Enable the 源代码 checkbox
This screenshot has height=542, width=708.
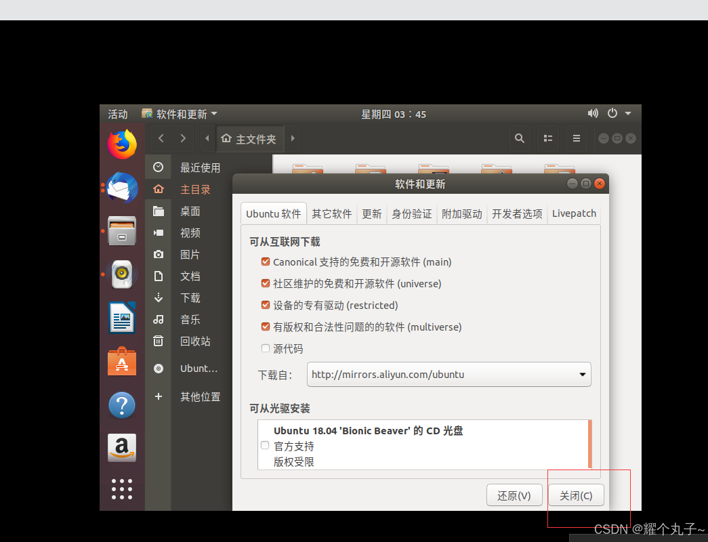tap(266, 348)
